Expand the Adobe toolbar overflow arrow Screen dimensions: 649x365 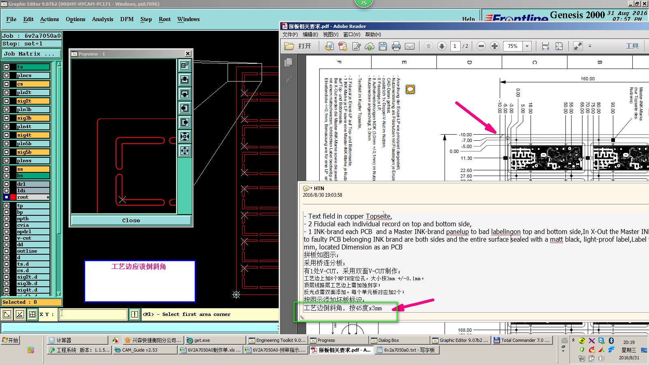tap(590, 46)
